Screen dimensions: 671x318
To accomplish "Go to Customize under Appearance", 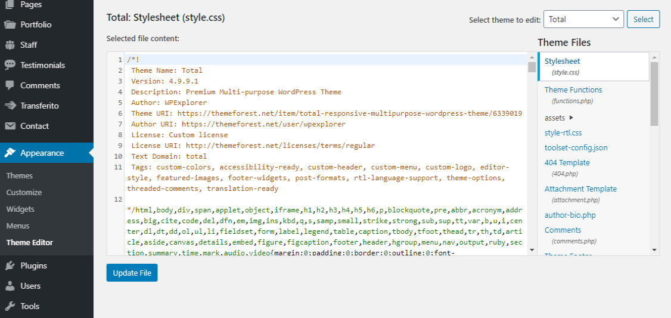I will [x=24, y=193].
